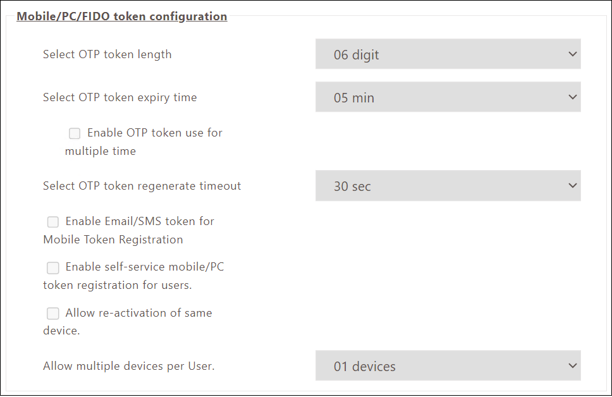The width and height of the screenshot is (612, 397).
Task: Open the multiple devices per User dropdown
Action: (x=448, y=366)
